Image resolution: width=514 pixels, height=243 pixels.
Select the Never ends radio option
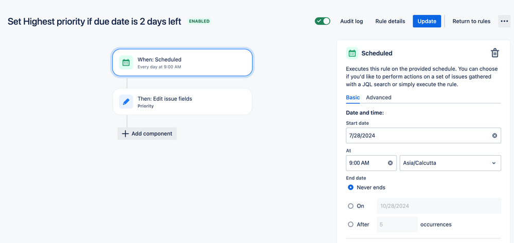pyautogui.click(x=351, y=188)
